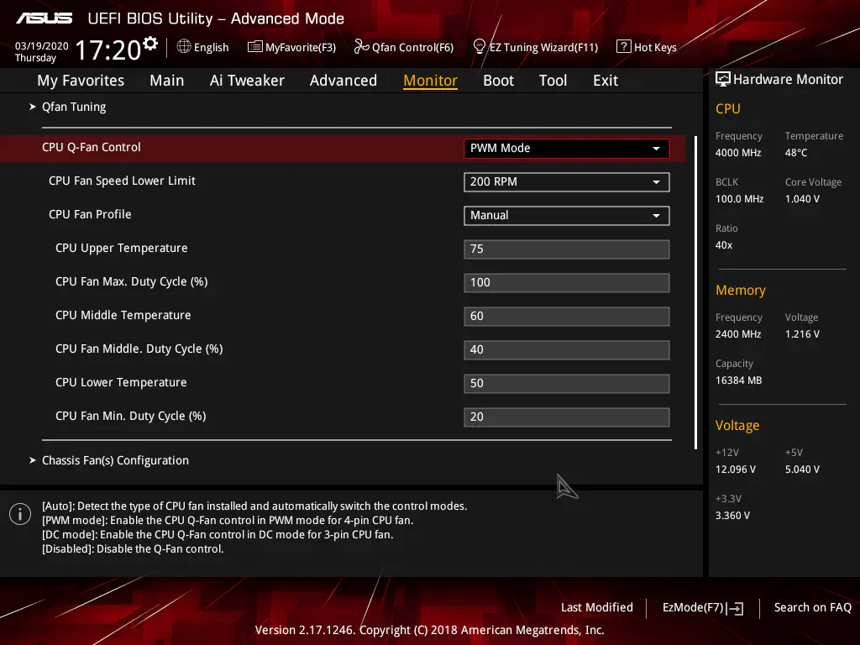Expand the Qfan Tuning entry

coord(73,107)
